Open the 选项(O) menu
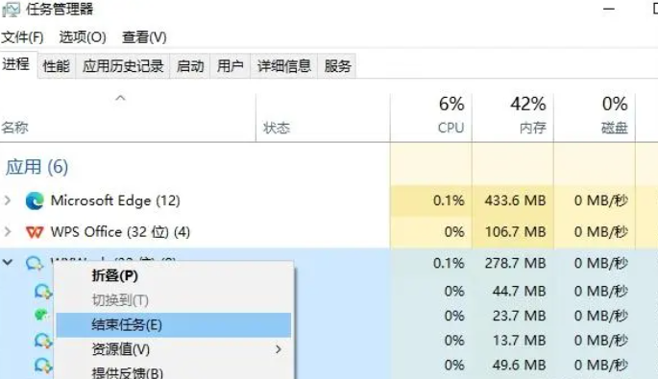The height and width of the screenshot is (379, 658). pos(83,37)
